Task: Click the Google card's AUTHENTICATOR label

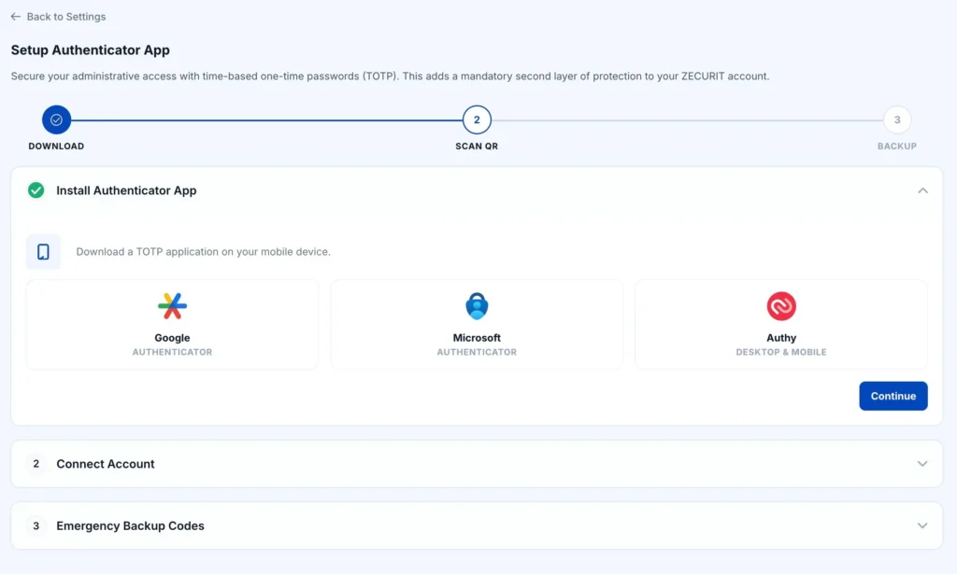Action: tap(172, 352)
